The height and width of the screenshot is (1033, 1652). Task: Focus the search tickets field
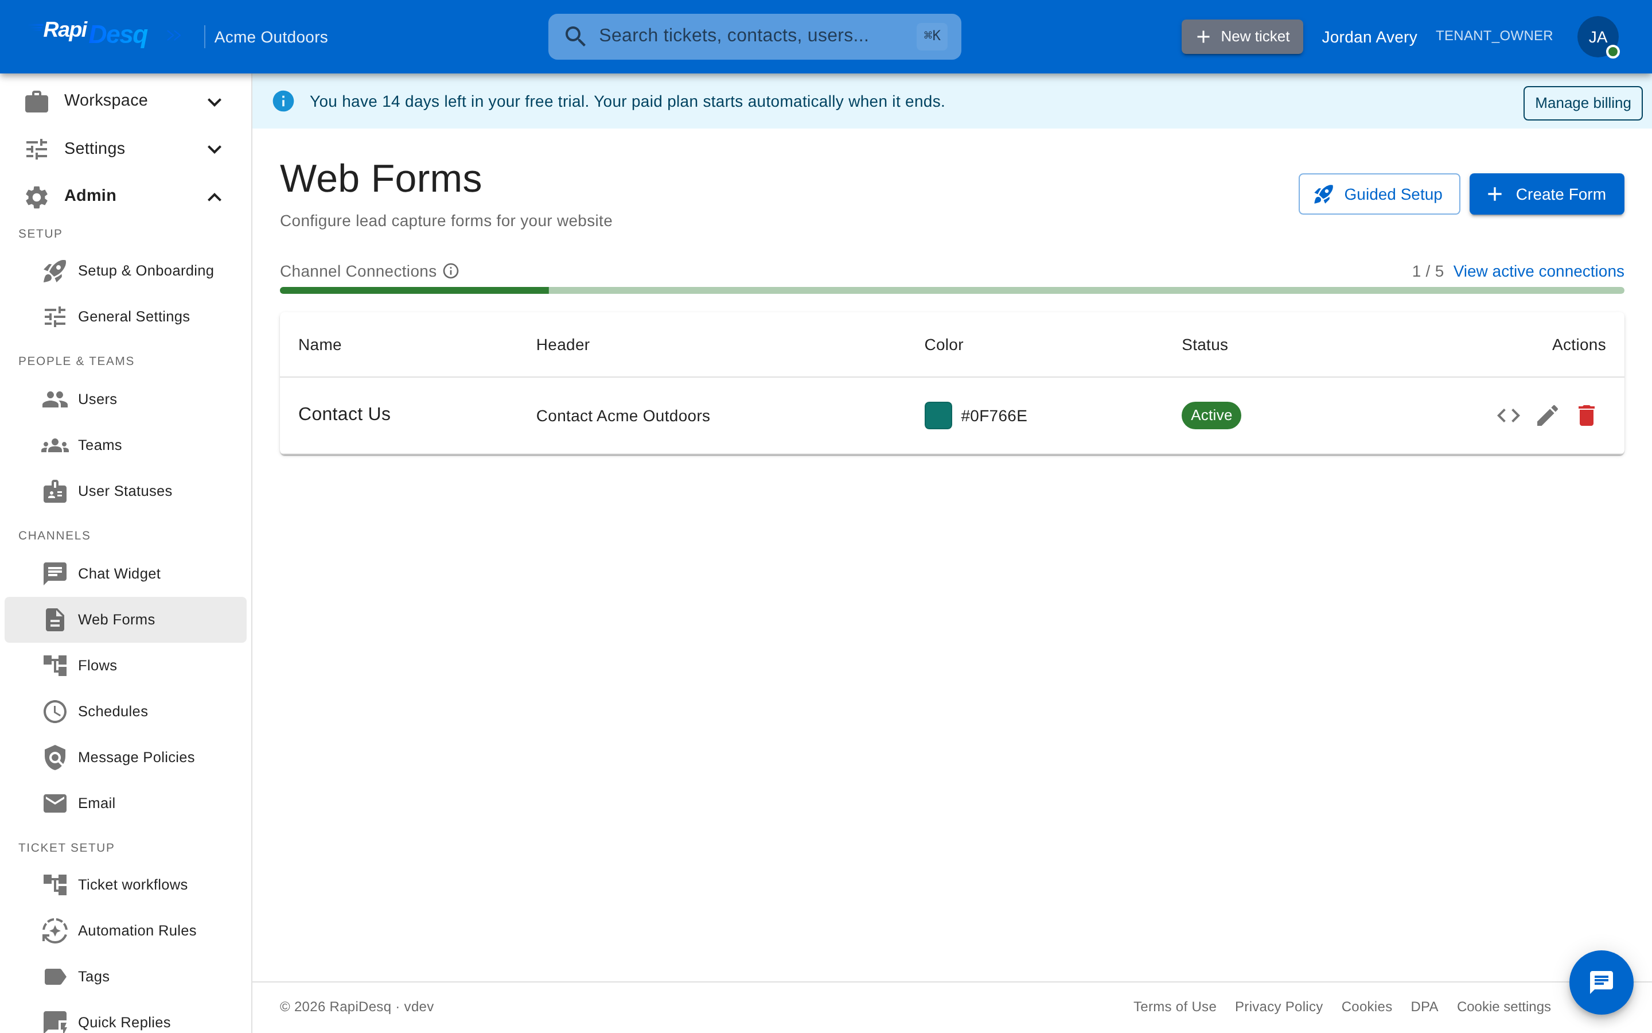[x=754, y=36]
